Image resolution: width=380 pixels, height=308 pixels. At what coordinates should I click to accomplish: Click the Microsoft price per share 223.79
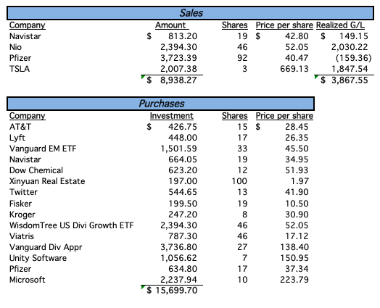pos(294,280)
